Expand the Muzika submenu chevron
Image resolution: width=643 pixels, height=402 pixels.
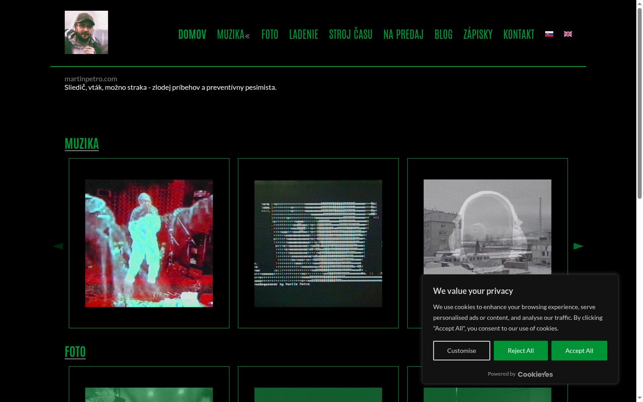point(247,36)
